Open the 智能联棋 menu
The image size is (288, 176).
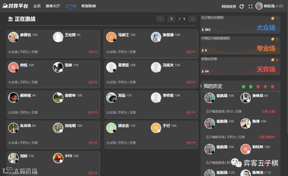click(89, 6)
